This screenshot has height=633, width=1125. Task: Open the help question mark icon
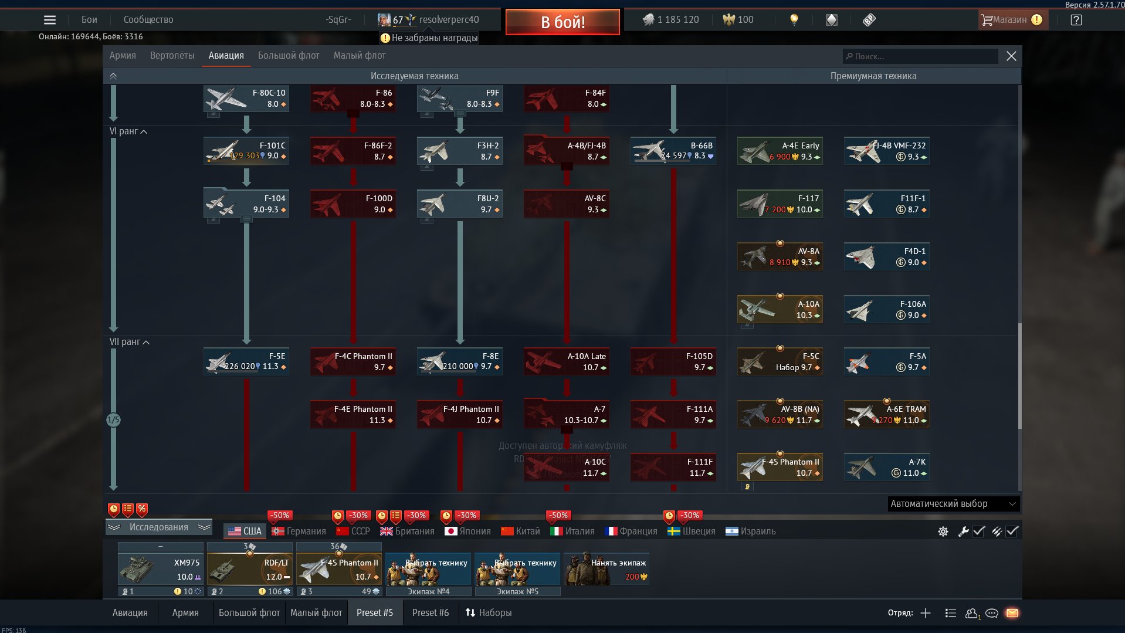[x=1076, y=20]
